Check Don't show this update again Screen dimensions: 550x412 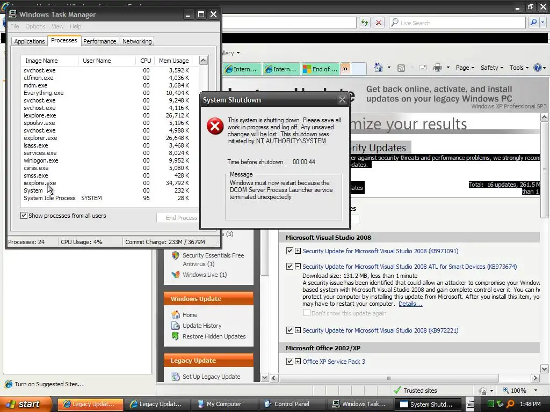pos(307,313)
